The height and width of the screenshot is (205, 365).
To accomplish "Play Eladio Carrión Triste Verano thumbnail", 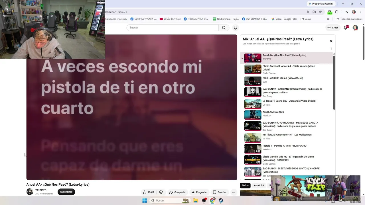I will pos(253,69).
